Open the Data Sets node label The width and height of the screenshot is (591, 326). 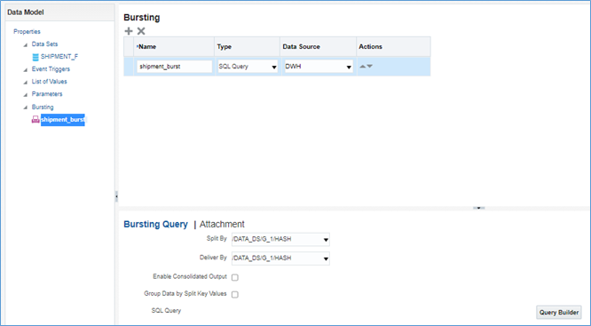click(x=45, y=44)
